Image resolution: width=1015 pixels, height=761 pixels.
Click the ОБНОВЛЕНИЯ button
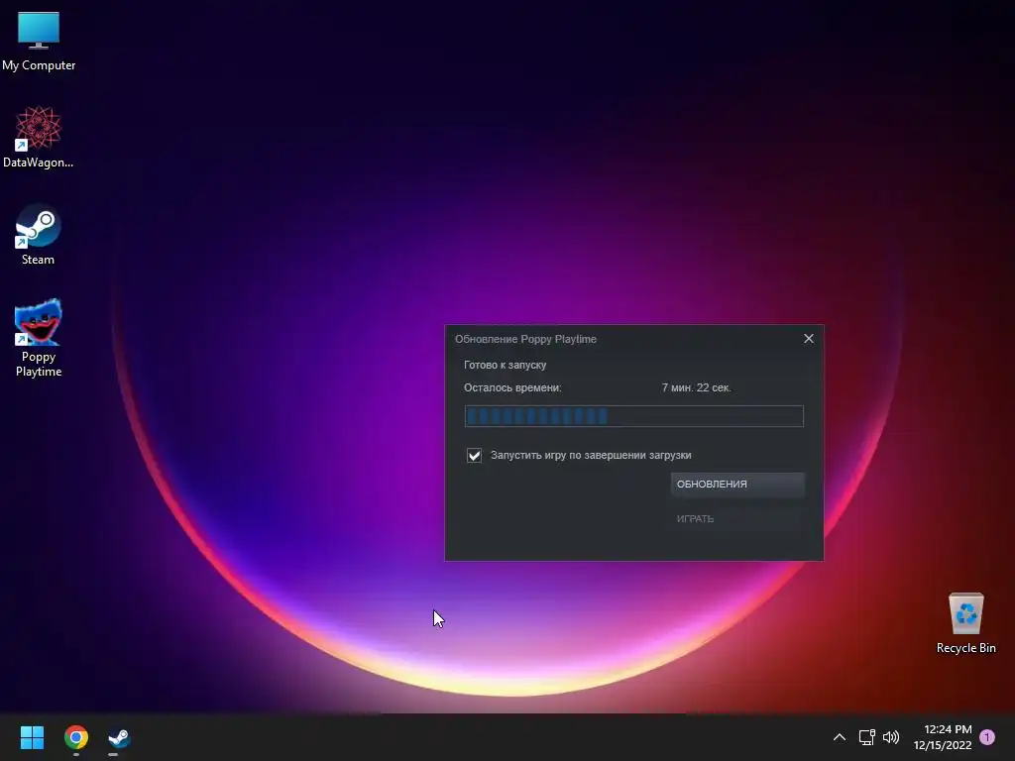coord(737,484)
